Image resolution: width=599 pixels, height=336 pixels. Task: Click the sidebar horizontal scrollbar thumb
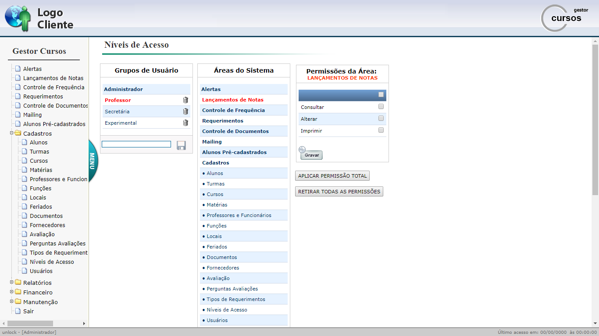coord(30,323)
